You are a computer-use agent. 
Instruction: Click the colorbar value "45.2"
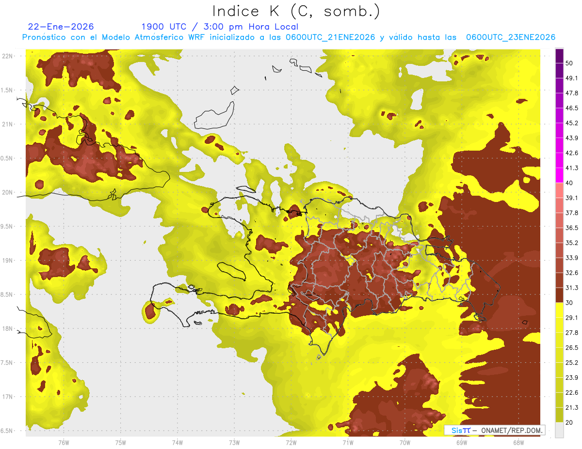tap(572, 123)
